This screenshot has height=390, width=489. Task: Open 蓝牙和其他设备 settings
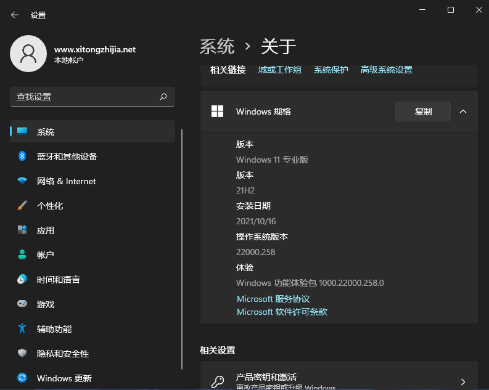pos(92,156)
